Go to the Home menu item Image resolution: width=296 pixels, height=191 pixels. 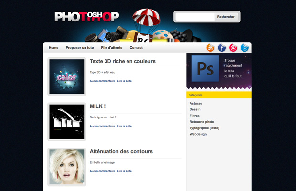[53, 48]
